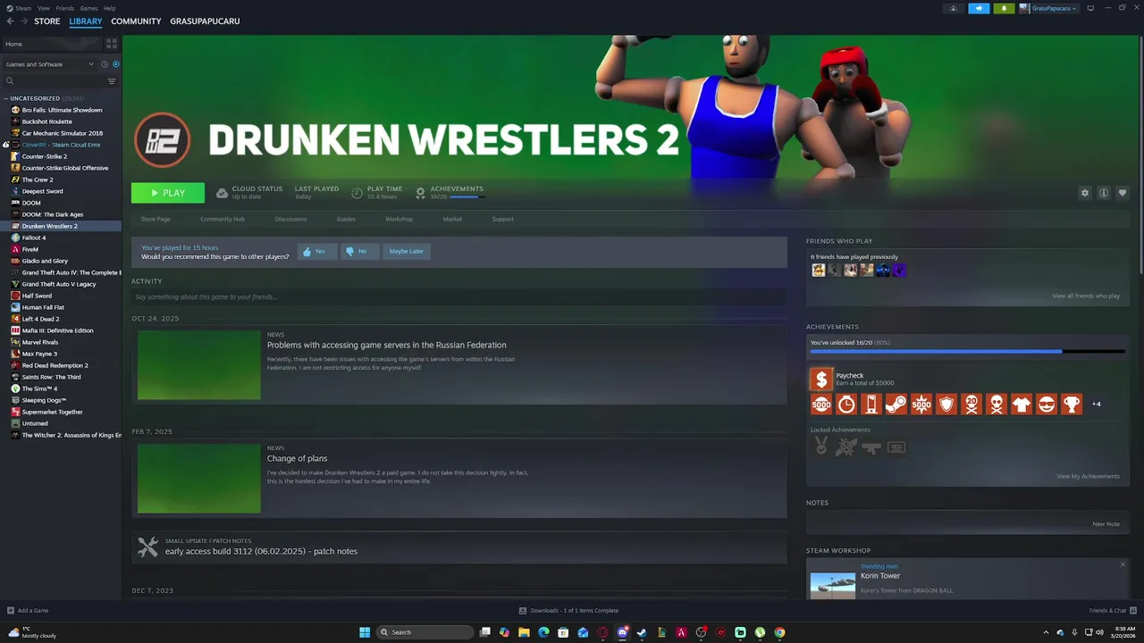
Task: Open the View menu
Action: pyautogui.click(x=44, y=8)
